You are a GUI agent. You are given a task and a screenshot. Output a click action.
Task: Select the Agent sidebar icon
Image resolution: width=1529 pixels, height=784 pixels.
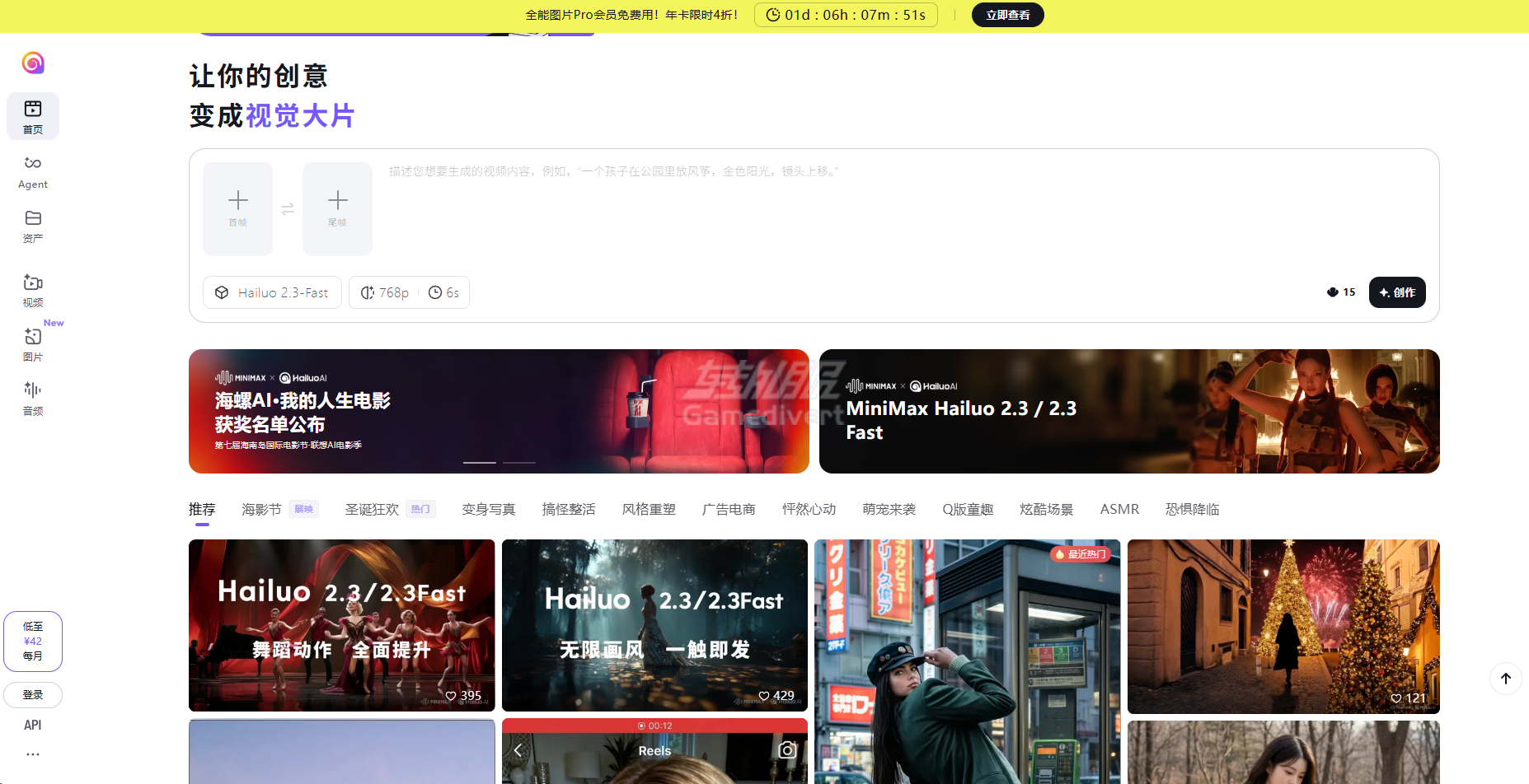[33, 171]
